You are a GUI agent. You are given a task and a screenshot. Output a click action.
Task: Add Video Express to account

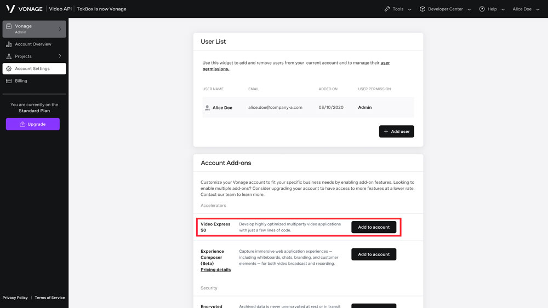click(374, 227)
